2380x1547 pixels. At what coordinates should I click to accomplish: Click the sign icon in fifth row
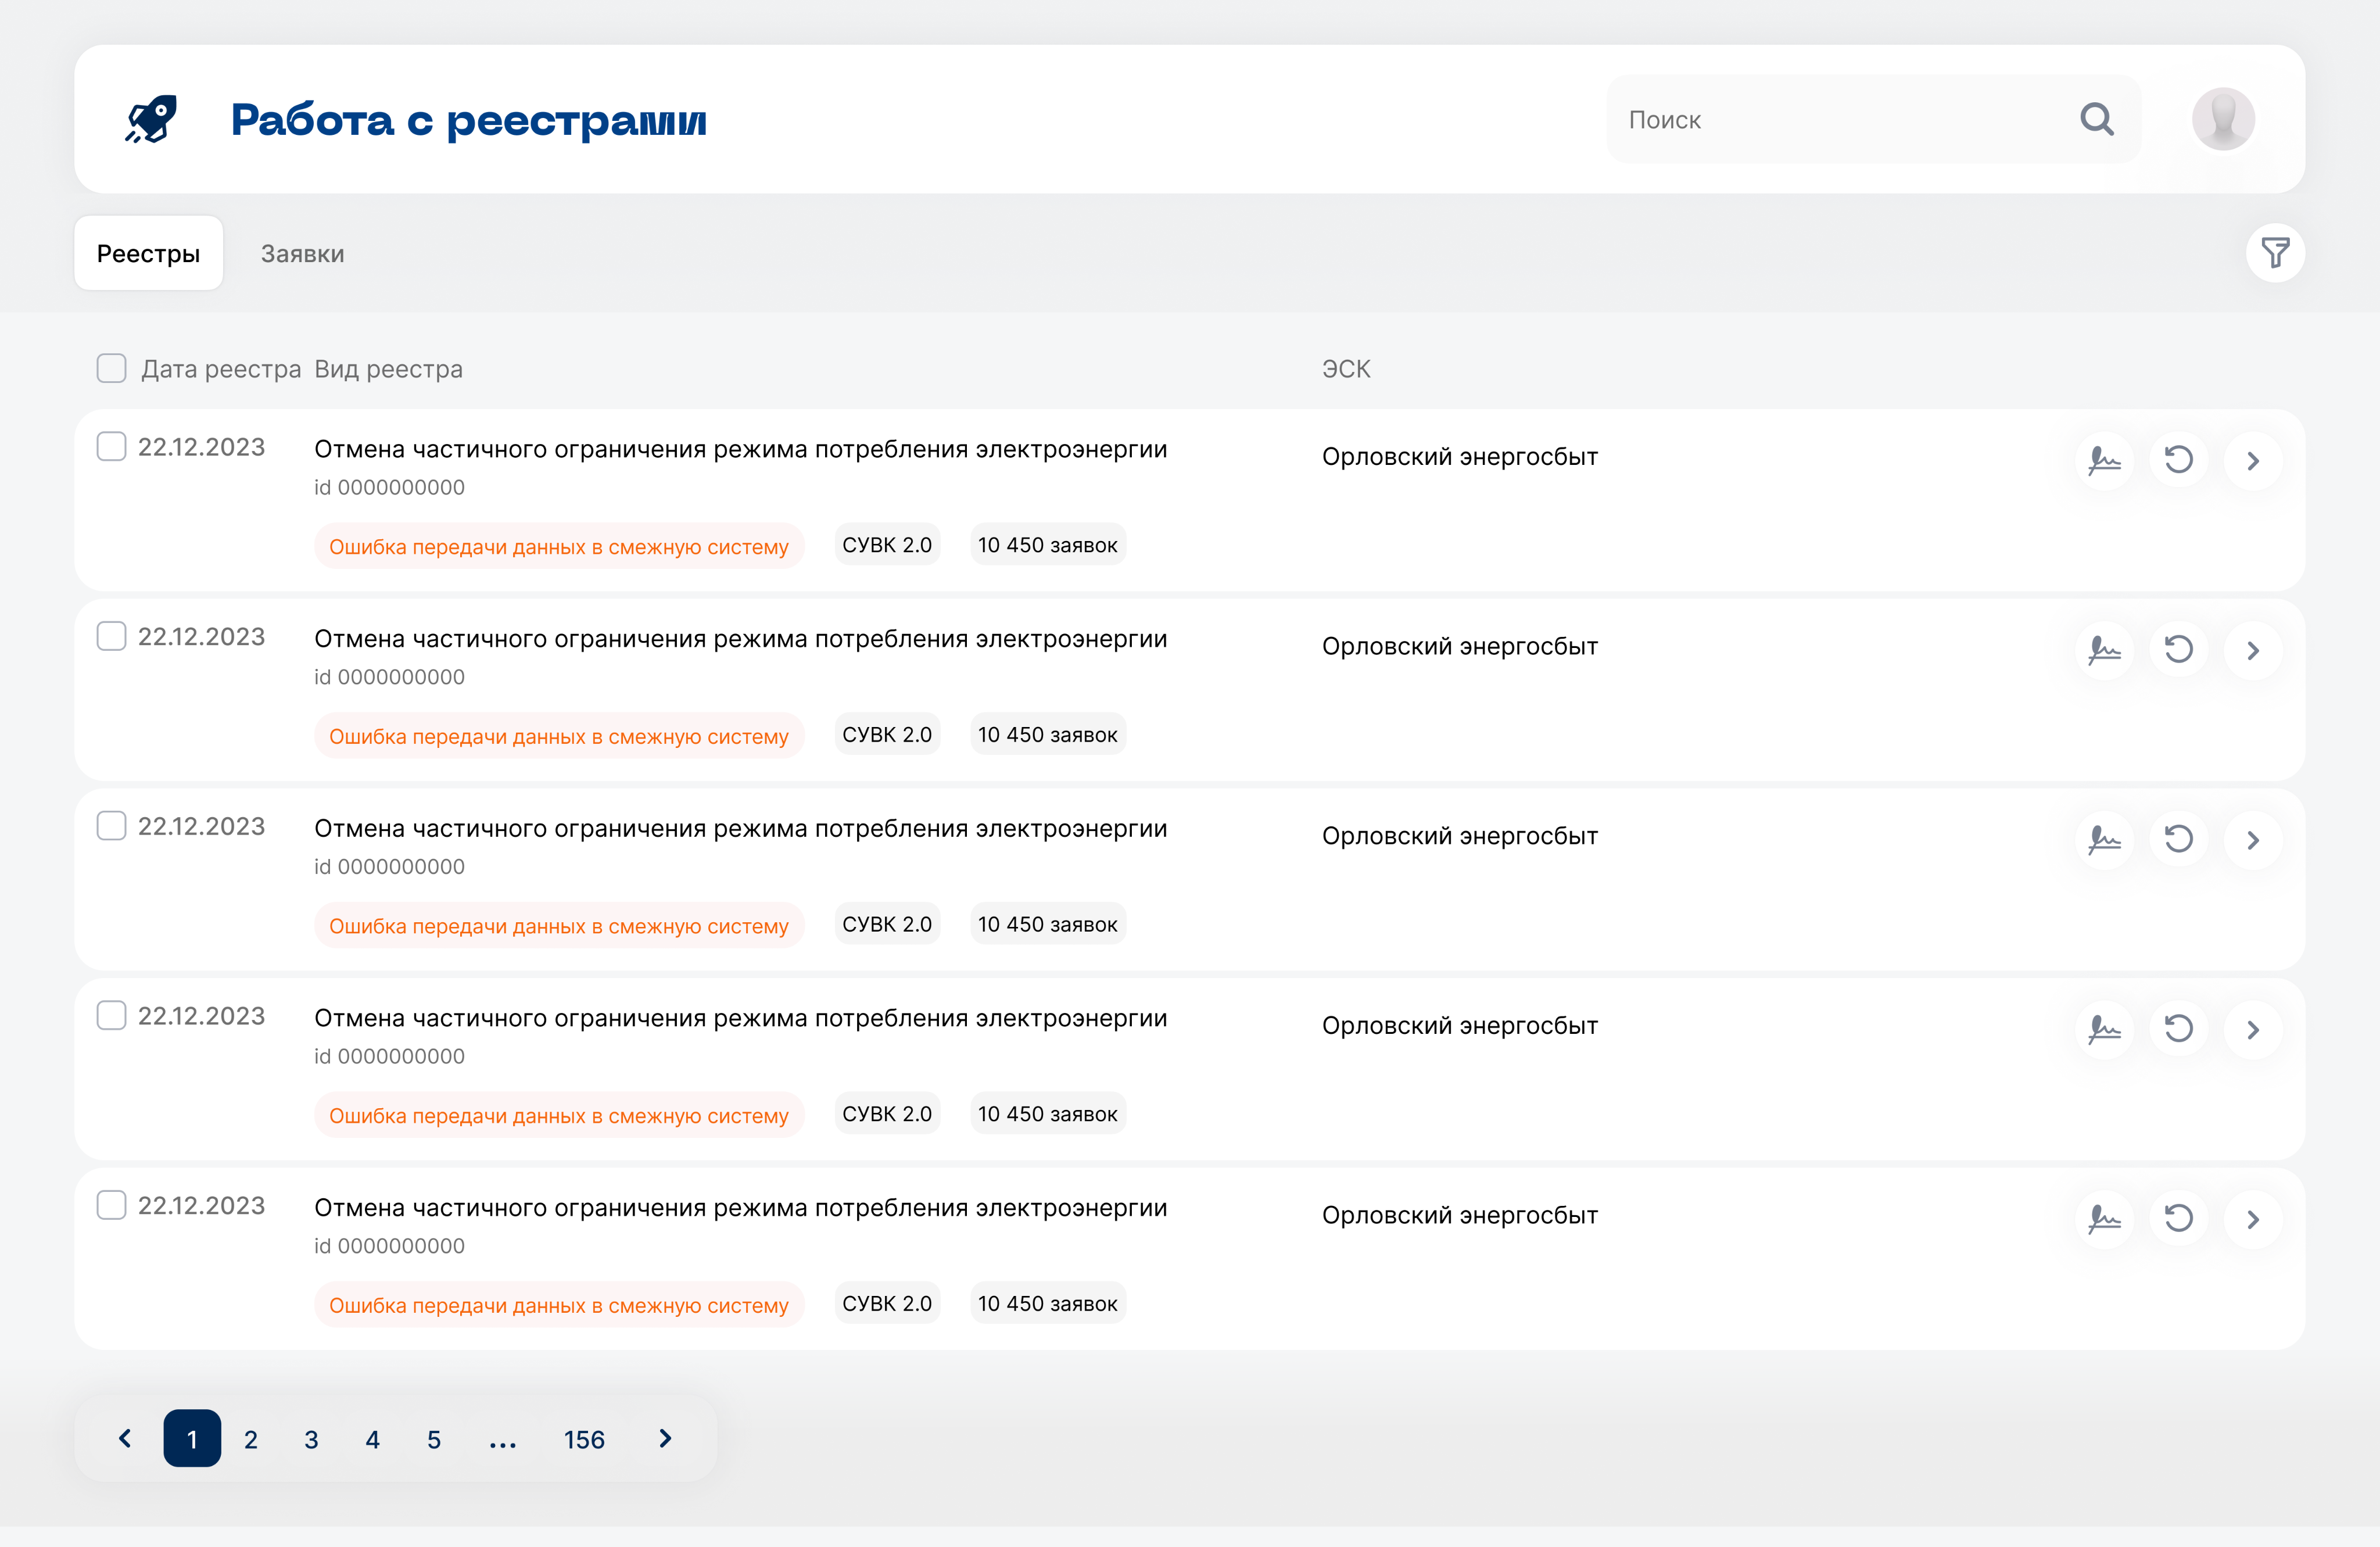point(2104,1218)
